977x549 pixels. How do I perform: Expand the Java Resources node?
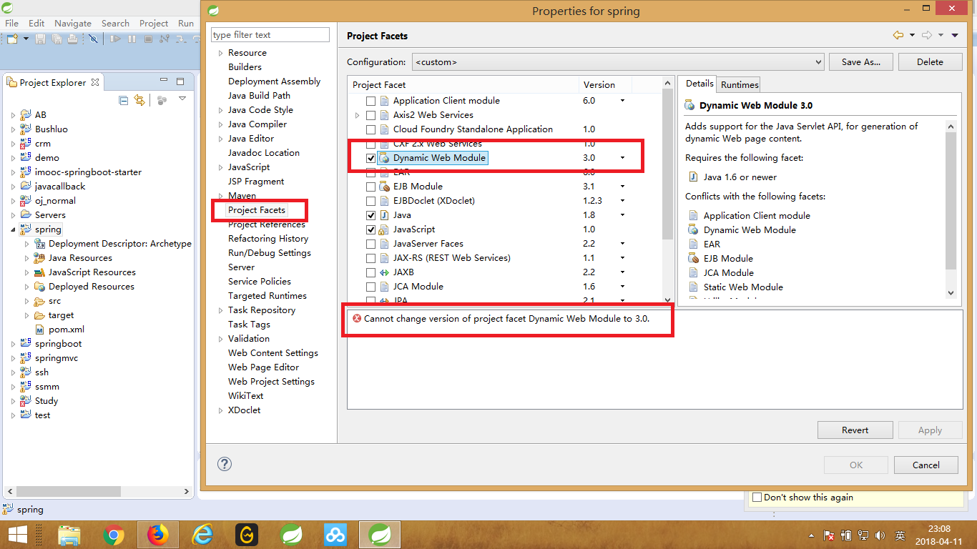pos(26,258)
